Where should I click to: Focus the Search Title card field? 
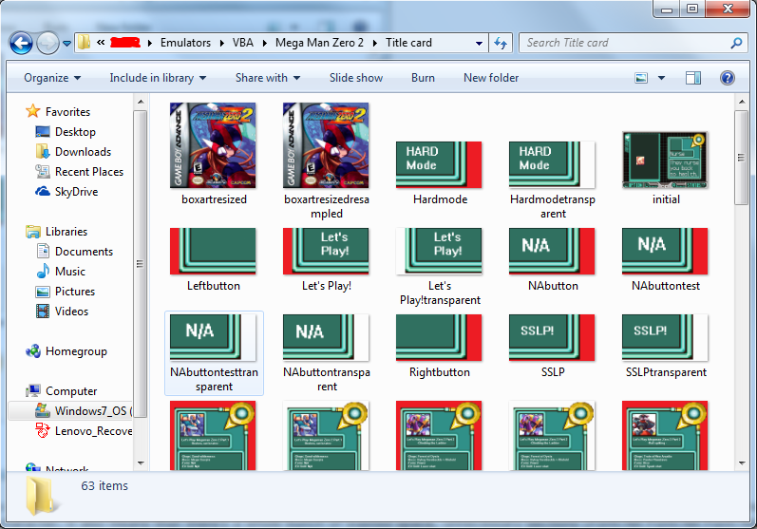[x=633, y=43]
